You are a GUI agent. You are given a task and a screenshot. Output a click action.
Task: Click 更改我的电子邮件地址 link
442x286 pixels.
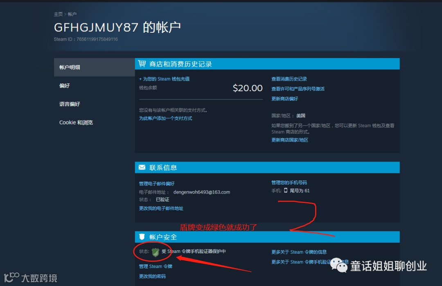[161, 208]
